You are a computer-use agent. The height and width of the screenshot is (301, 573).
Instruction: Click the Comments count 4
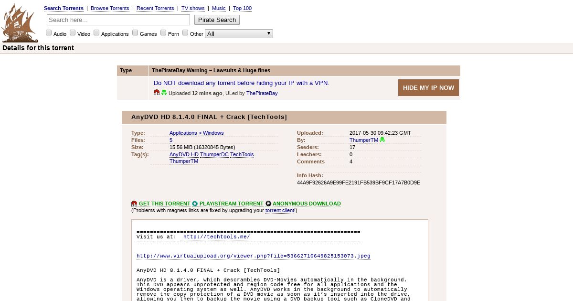click(x=351, y=161)
